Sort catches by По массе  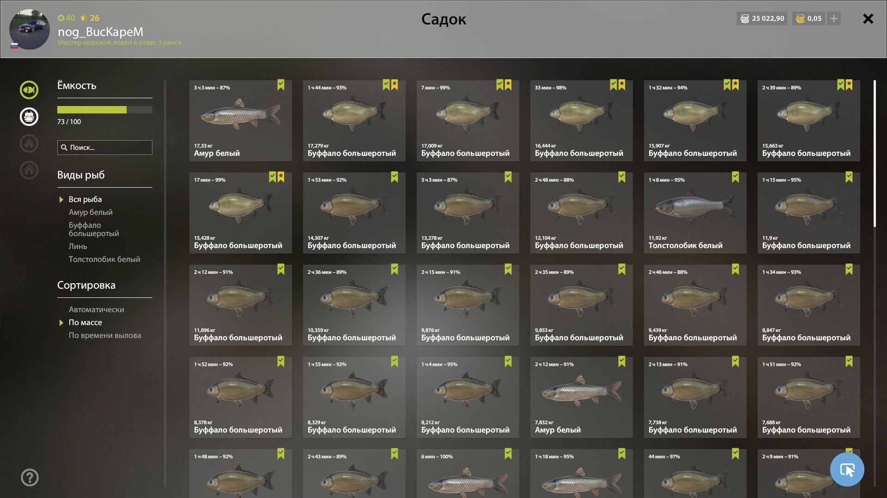[x=85, y=322]
